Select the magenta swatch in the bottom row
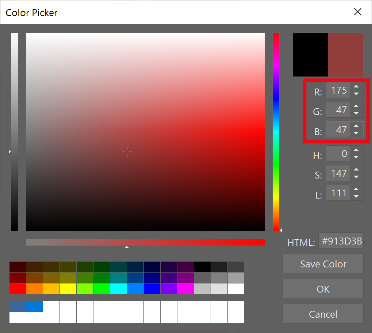The image size is (372, 333). pos(185,289)
